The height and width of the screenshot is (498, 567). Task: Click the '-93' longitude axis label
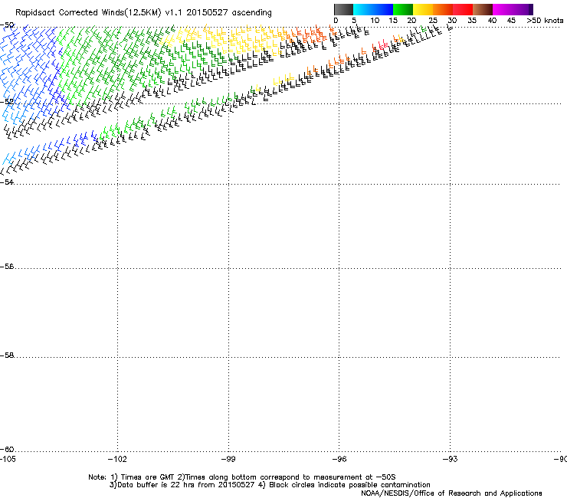point(450,459)
